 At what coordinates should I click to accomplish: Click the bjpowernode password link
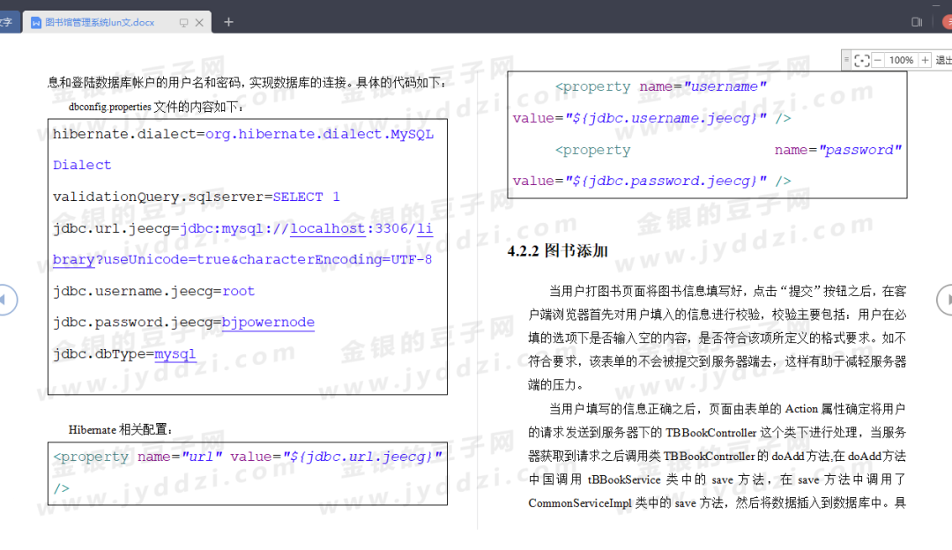[268, 323]
